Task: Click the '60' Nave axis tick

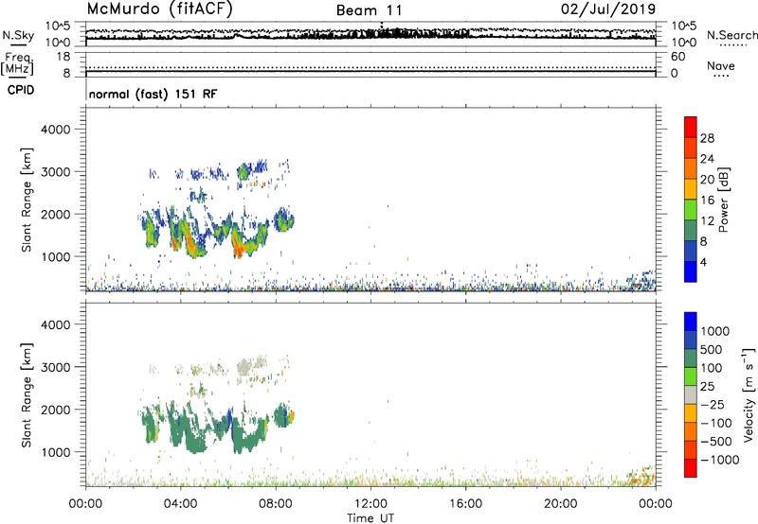Action: pyautogui.click(x=677, y=57)
